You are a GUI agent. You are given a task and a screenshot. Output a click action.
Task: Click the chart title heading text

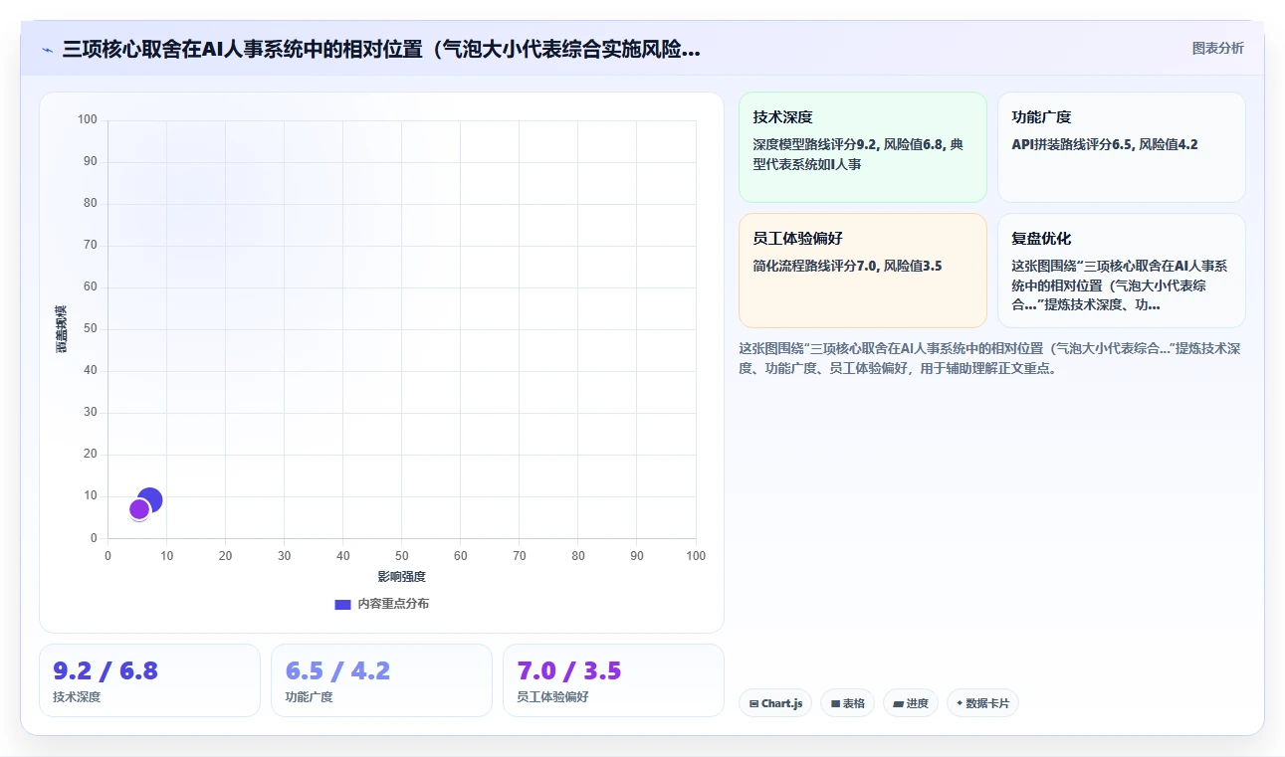click(381, 50)
